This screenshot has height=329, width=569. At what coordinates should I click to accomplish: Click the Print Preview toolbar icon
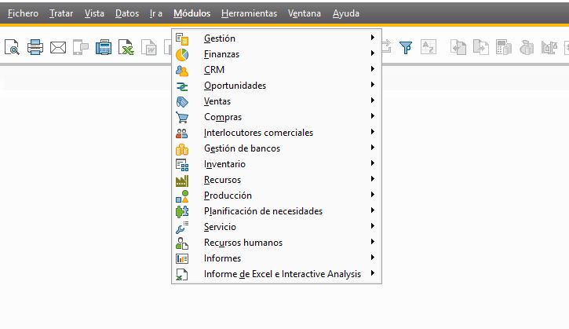point(13,48)
